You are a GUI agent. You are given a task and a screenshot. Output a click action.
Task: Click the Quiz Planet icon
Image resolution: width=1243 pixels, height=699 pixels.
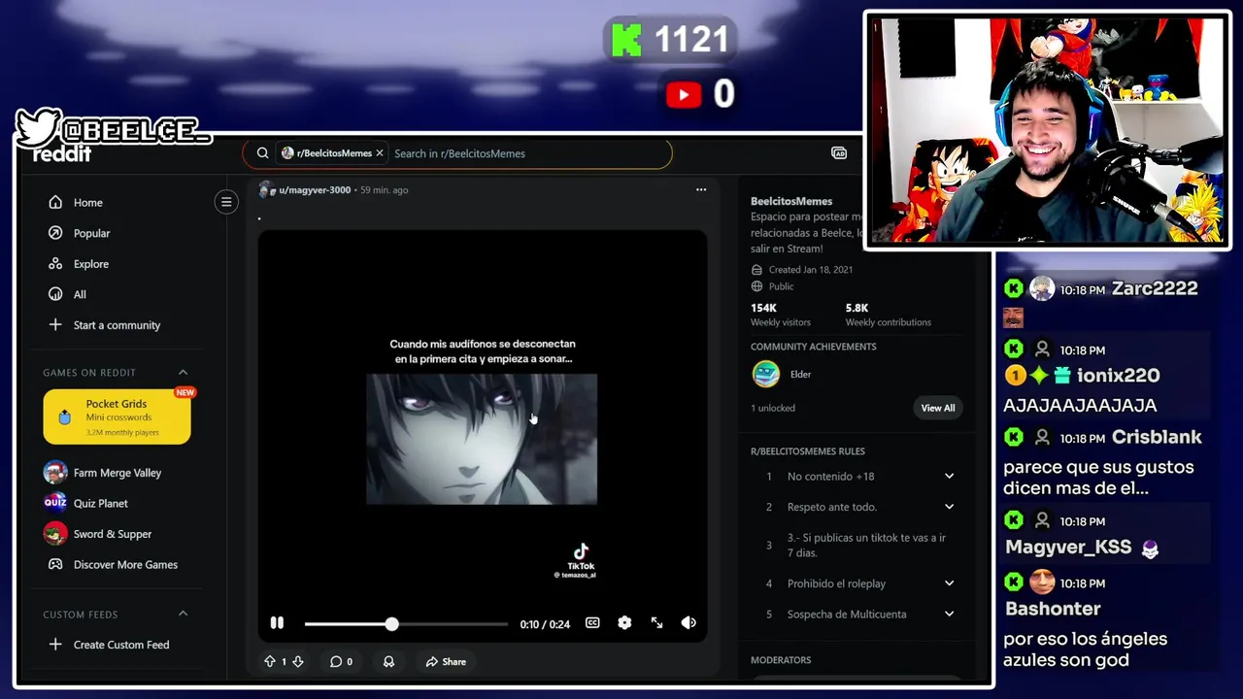click(55, 503)
